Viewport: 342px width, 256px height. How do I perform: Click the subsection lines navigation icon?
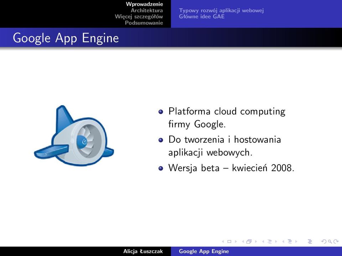tap(270, 241)
